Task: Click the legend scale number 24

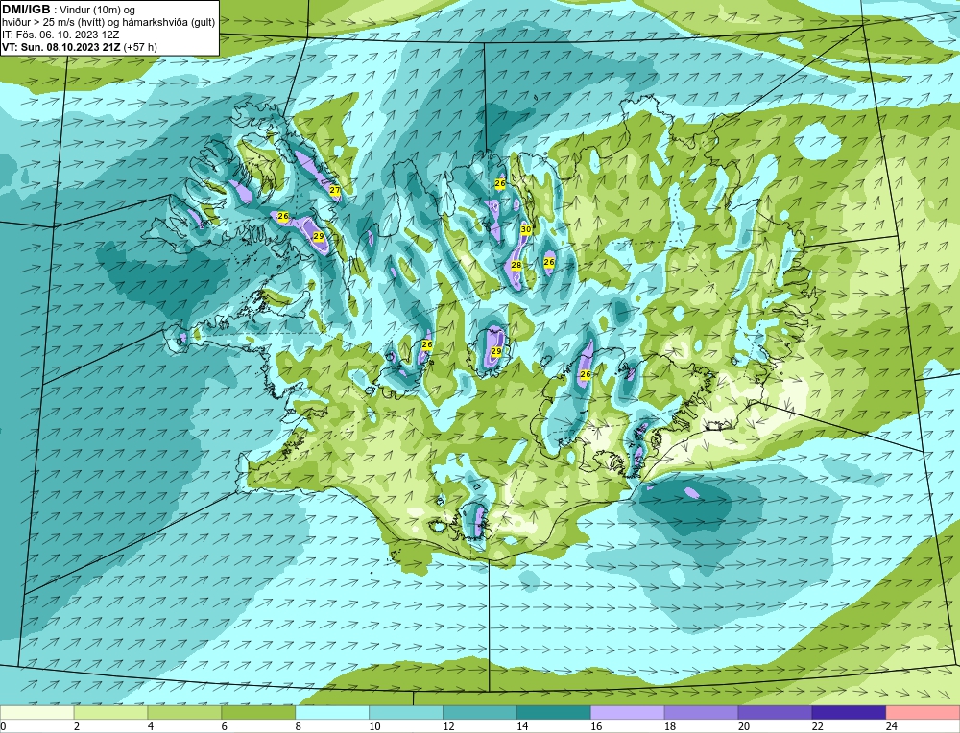Action: [892, 727]
